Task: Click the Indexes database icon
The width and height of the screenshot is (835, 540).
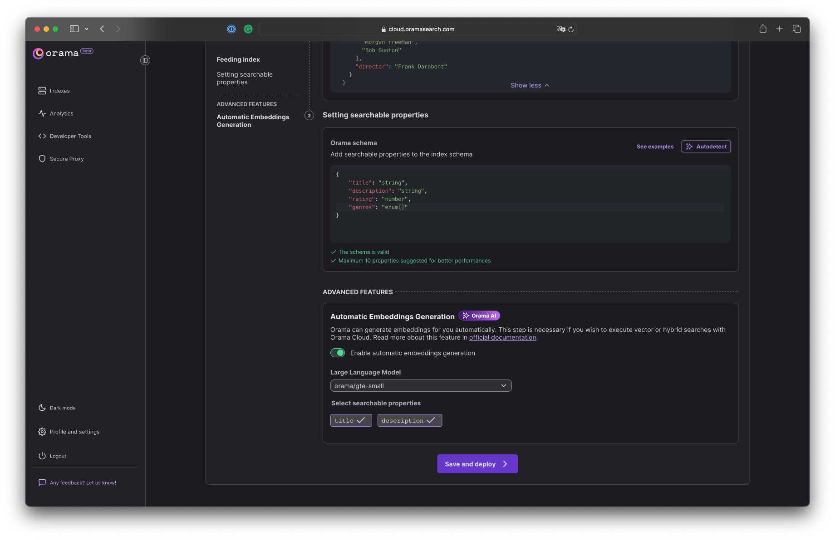Action: coord(42,91)
